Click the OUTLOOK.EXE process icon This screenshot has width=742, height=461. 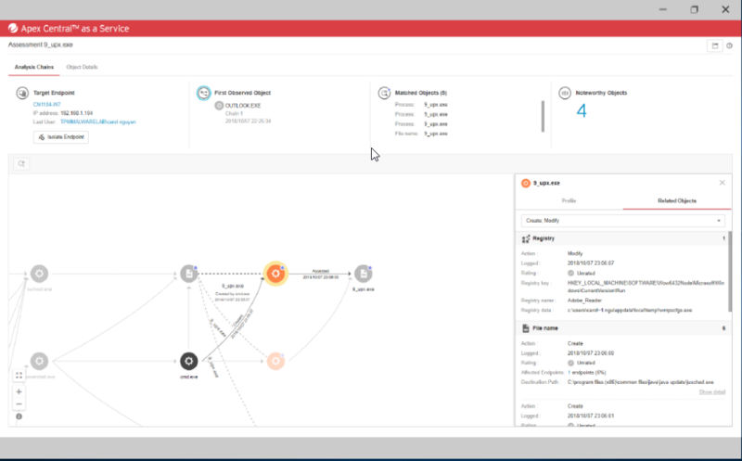coord(219,106)
